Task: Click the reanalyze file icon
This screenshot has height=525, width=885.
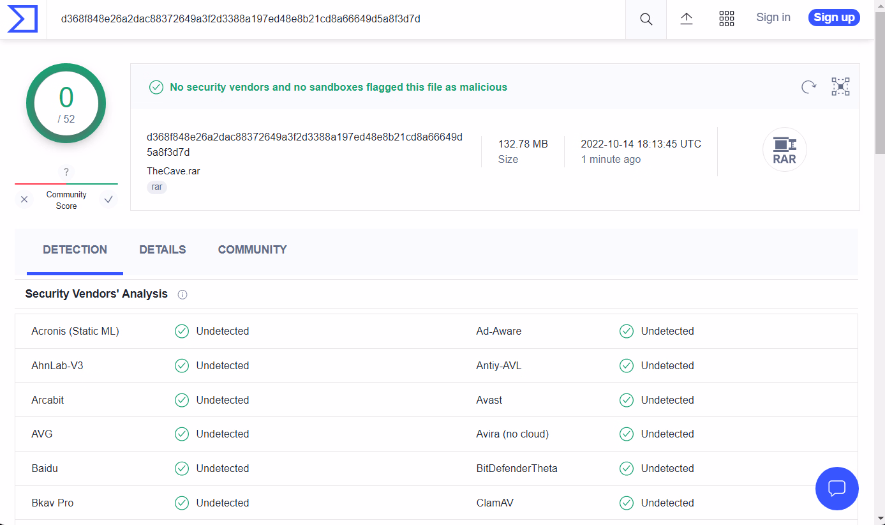Action: [808, 87]
